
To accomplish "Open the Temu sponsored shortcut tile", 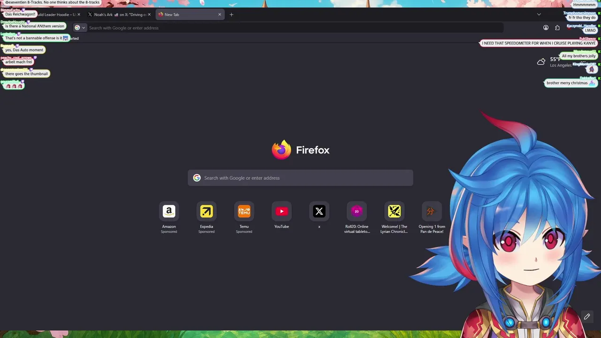I will [244, 212].
